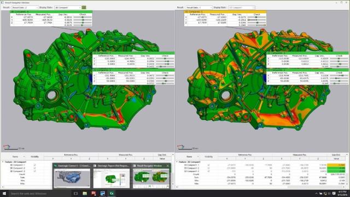The width and height of the screenshot is (350, 197).
Task: Select 3D Compare1 : 1 row in left table
Action: click(17, 165)
